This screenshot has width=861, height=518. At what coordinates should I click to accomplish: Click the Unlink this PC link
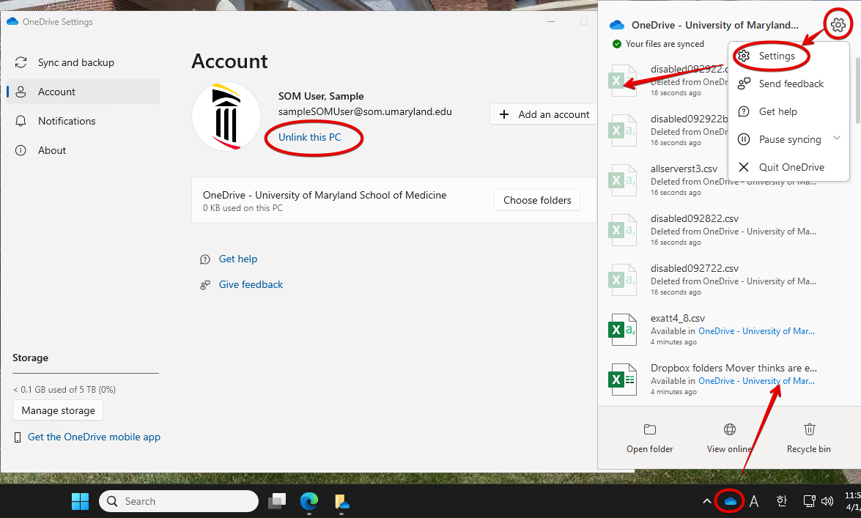[309, 137]
